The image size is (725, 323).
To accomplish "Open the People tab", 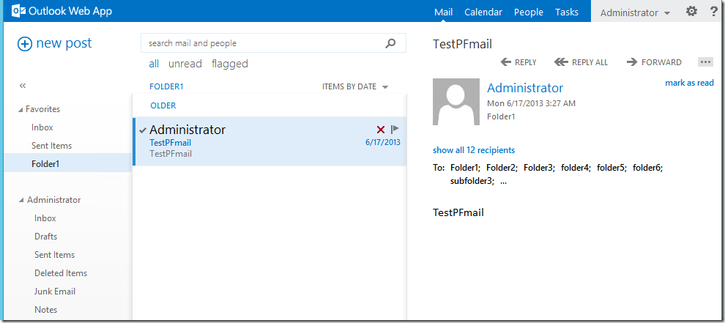I will point(529,12).
